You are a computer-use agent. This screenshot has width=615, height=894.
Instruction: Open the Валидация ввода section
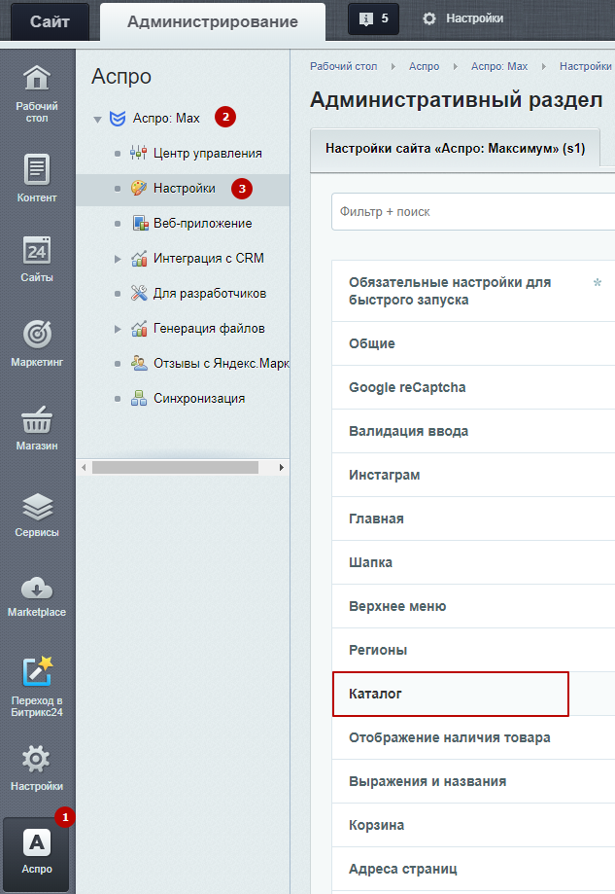(x=473, y=431)
